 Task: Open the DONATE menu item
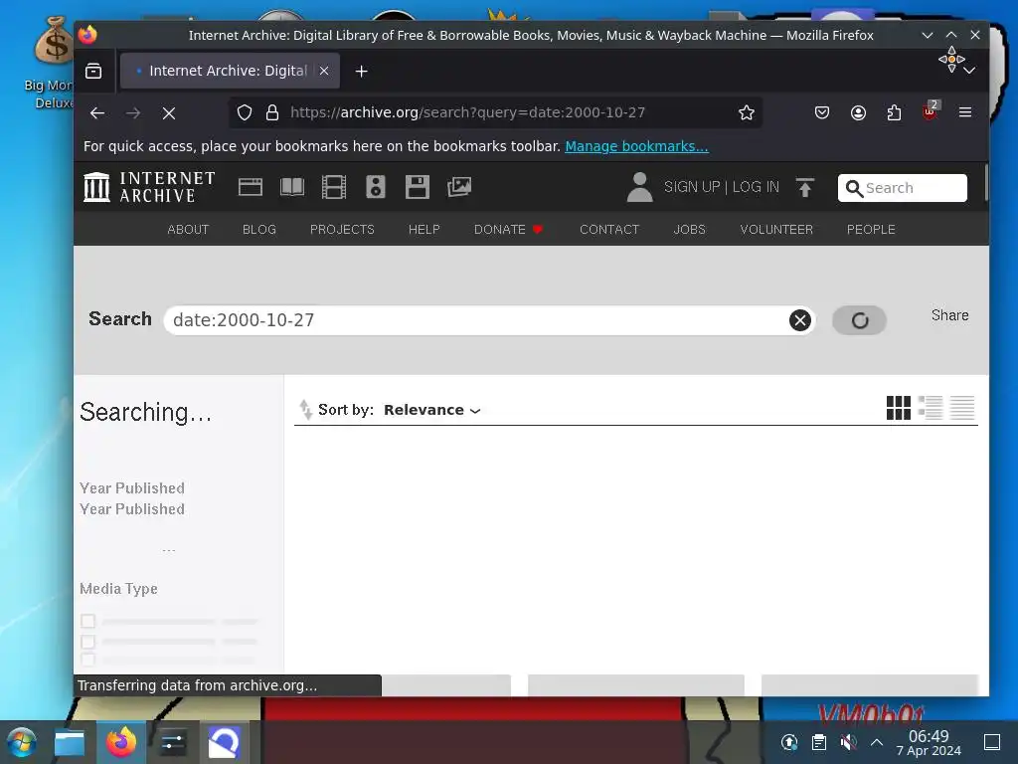508,230
